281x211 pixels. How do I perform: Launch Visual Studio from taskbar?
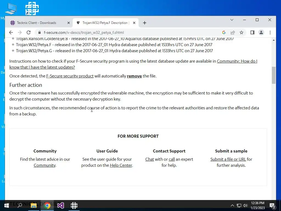(x=61, y=206)
